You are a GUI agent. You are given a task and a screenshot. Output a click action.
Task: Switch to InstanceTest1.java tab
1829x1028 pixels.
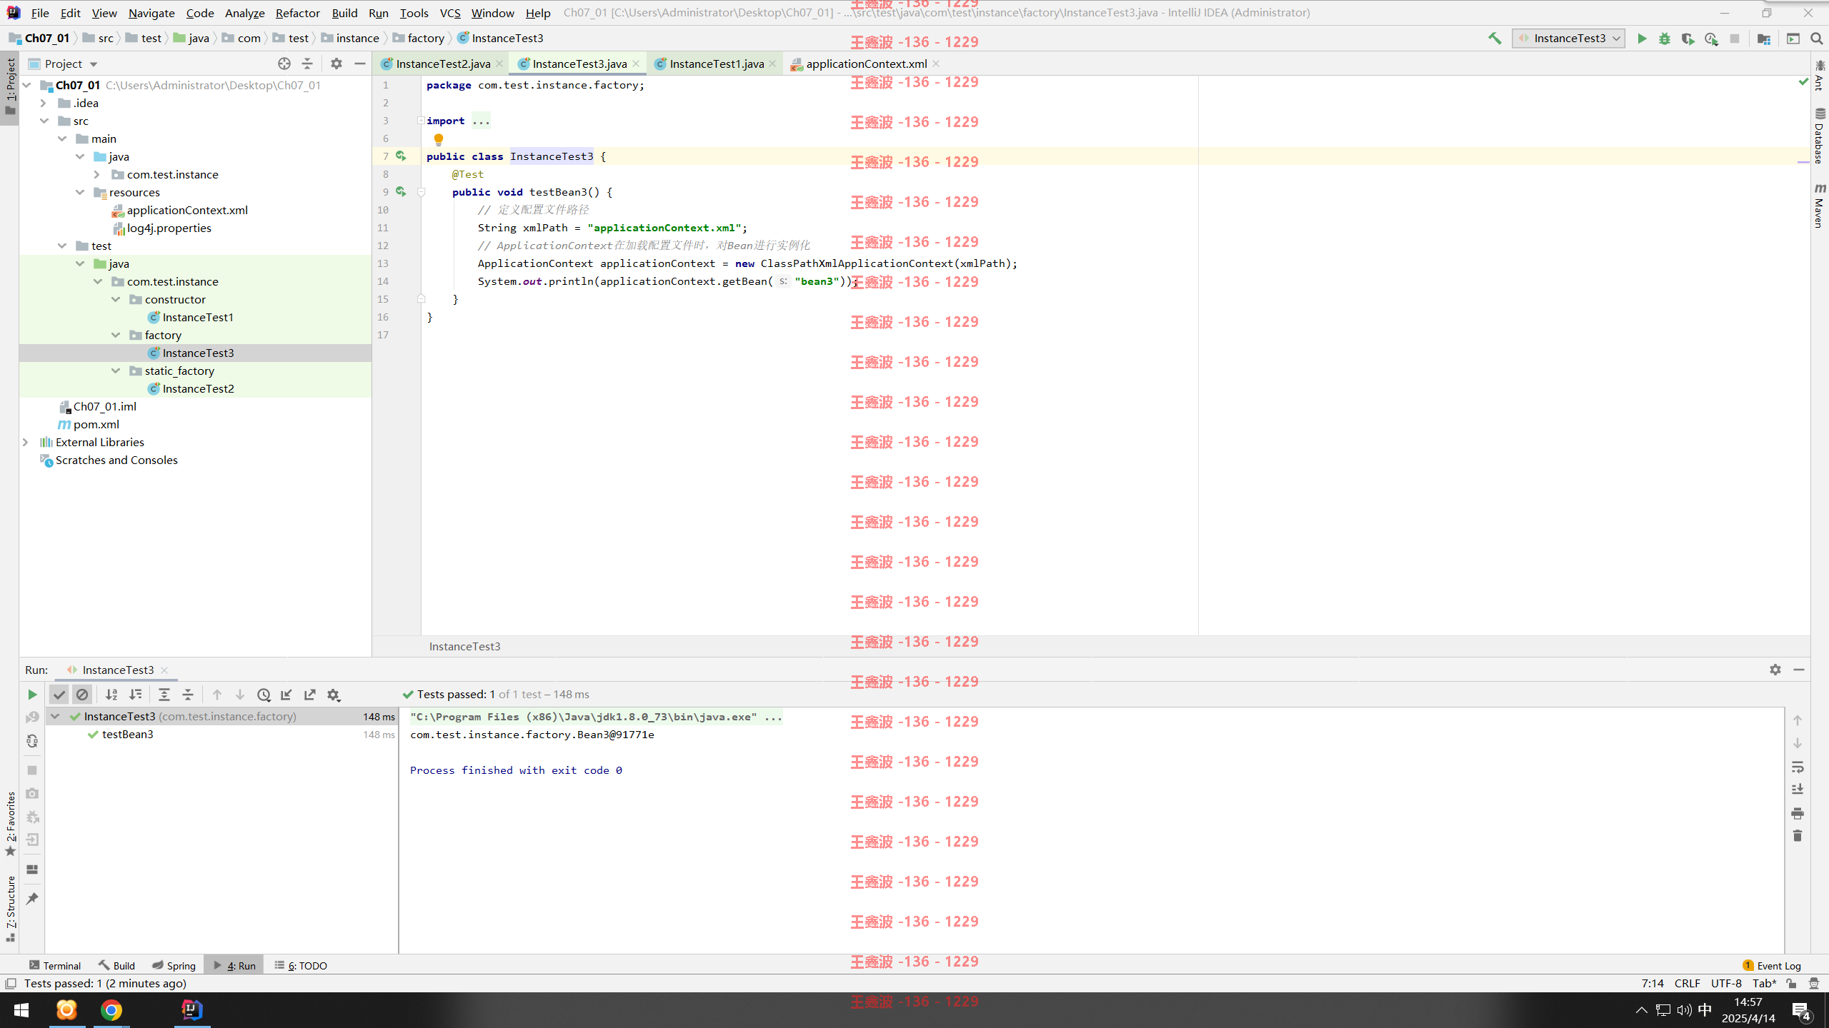click(716, 64)
